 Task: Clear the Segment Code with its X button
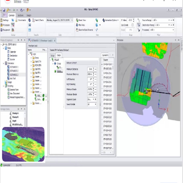tap(95, 99)
